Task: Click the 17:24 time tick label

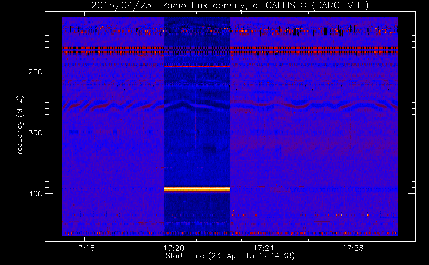Action: [x=264, y=248]
